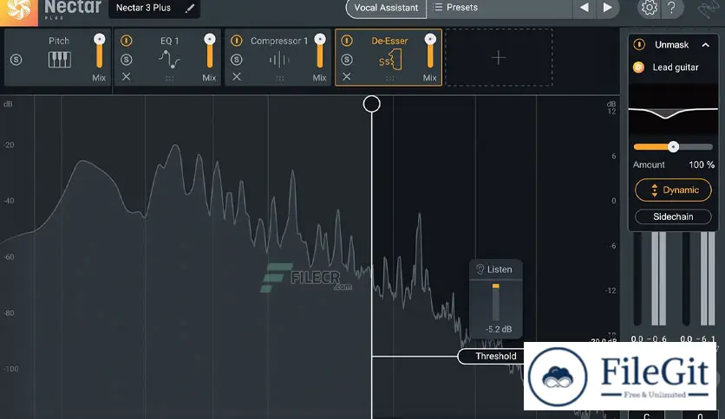The height and width of the screenshot is (419, 725).
Task: Go to previous preset arrow
Action: [585, 8]
